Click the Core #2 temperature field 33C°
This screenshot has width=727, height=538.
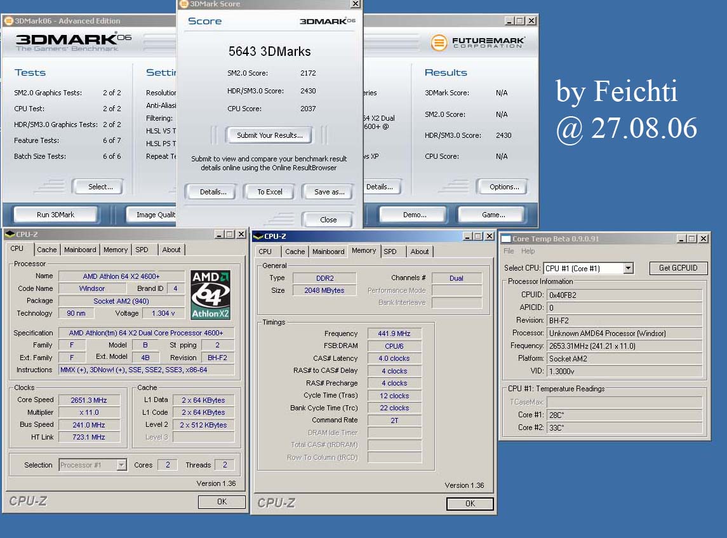[625, 427]
